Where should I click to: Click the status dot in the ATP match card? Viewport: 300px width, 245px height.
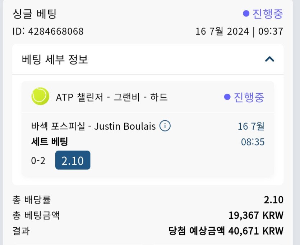point(227,97)
